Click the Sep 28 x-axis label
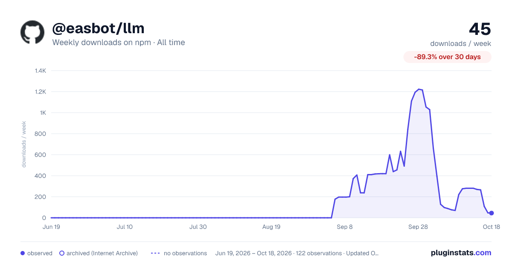This screenshot has width=512, height=268. click(418, 227)
